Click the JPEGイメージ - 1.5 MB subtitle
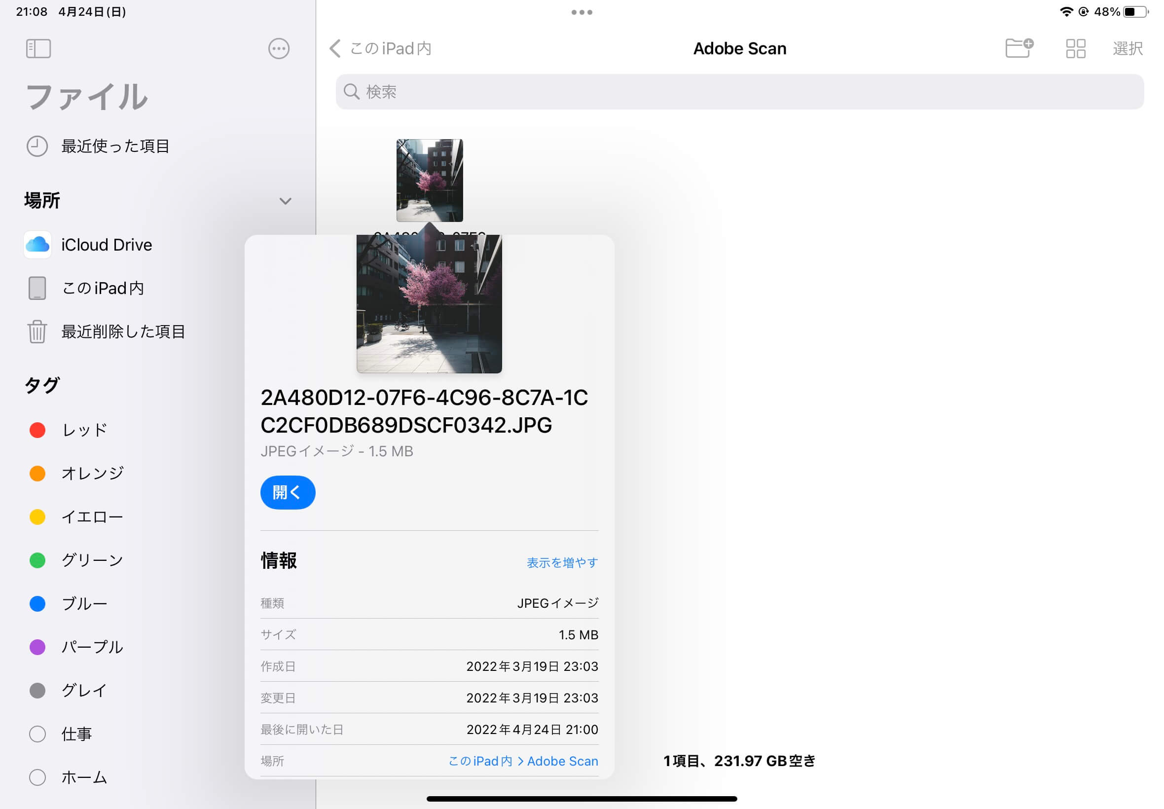 point(337,451)
